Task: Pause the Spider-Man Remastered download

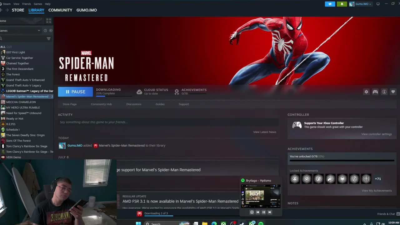Action: coord(75,92)
